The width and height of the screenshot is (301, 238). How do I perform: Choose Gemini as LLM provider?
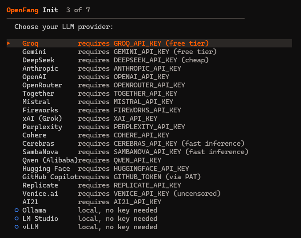[x=149, y=52]
